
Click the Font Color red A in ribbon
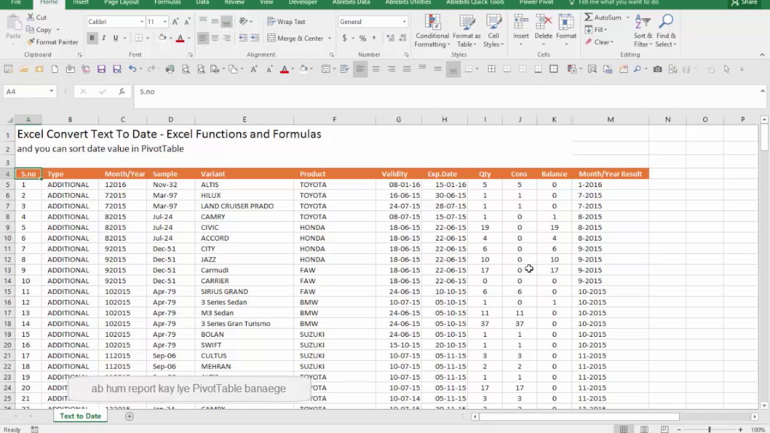[x=180, y=38]
